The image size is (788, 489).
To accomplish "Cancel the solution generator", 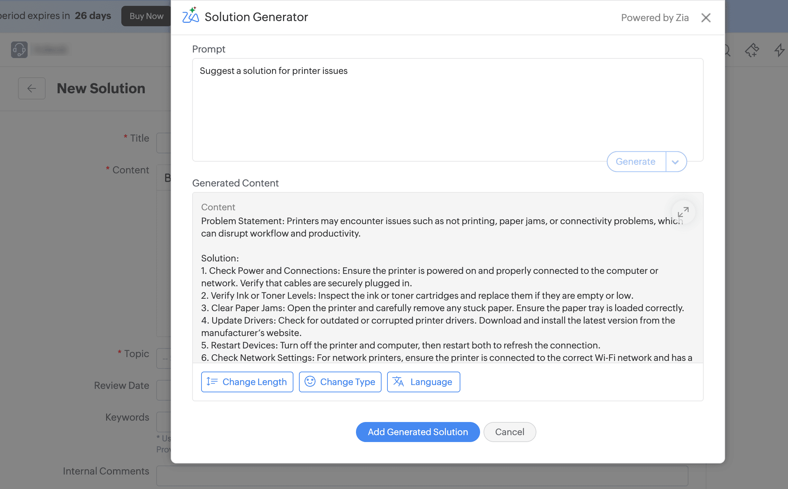I will click(x=509, y=432).
